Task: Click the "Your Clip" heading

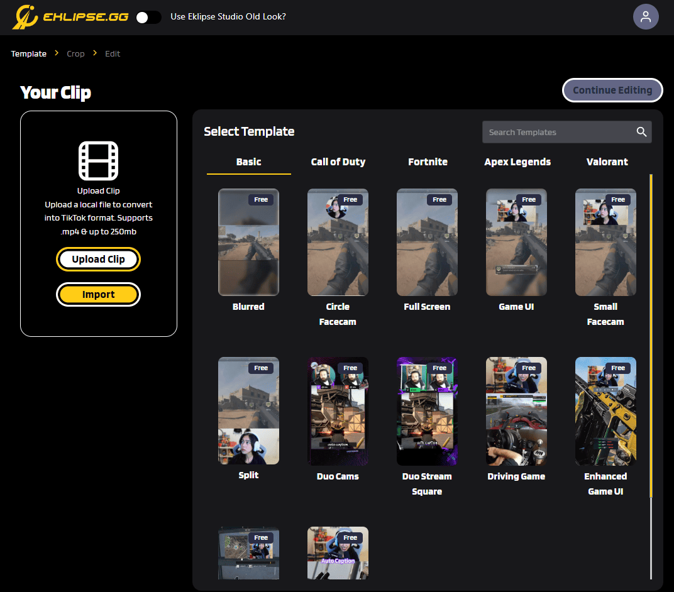Action: [55, 93]
